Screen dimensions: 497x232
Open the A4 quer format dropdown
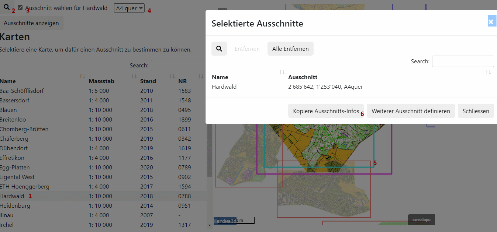coord(129,8)
